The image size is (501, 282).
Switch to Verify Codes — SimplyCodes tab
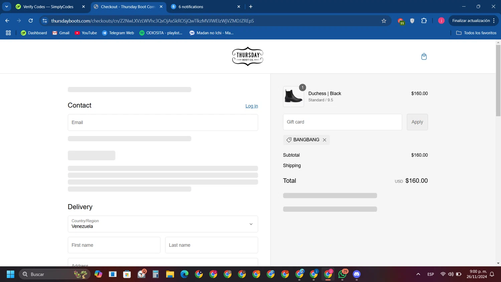(x=48, y=7)
